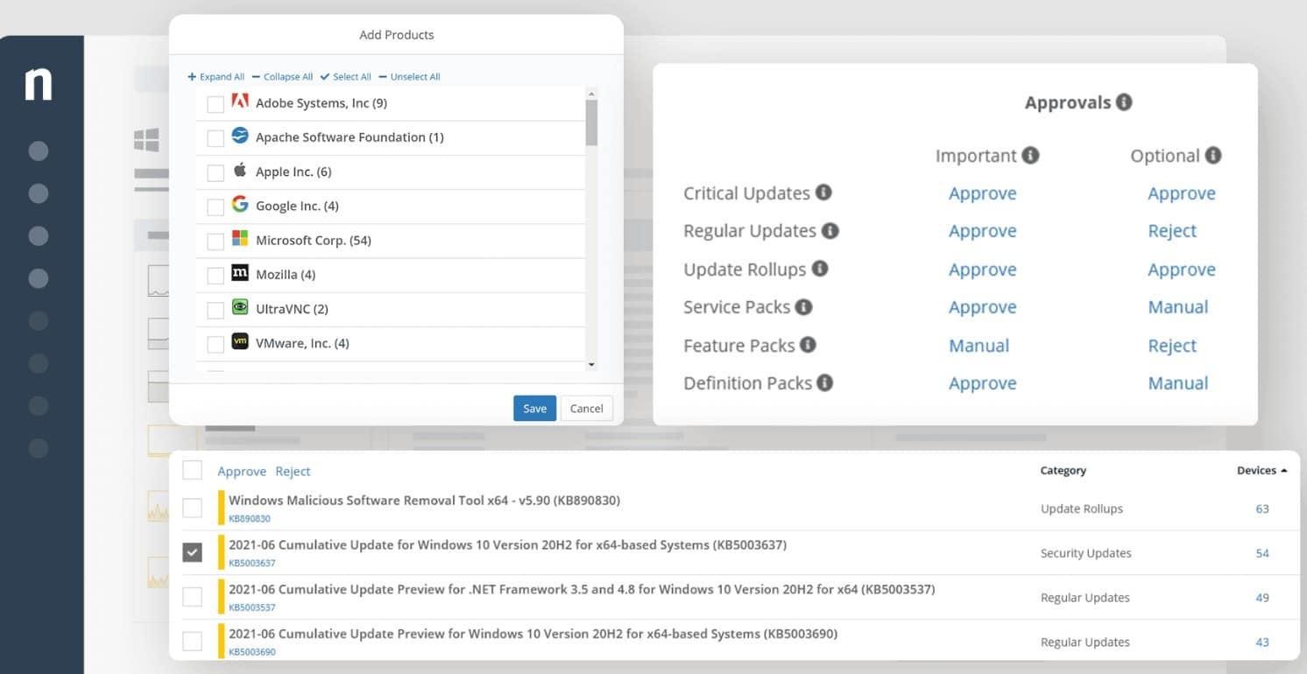Check the VMware, Inc. checkbox

(215, 344)
